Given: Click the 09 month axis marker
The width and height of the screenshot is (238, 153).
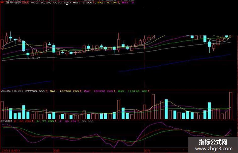Looking at the screenshot, I should [147, 151].
